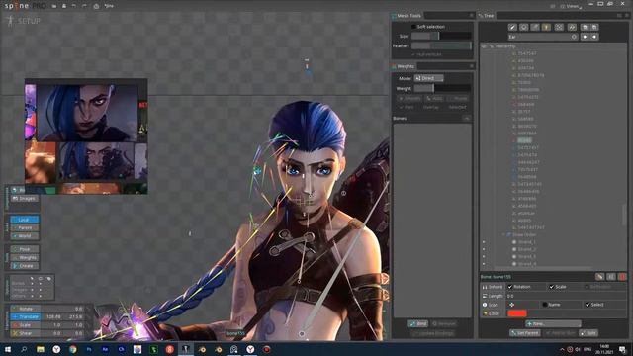This screenshot has height=356, width=633.
Task: Click the pencil edit icon in Tree toolbar
Action: click(512, 27)
